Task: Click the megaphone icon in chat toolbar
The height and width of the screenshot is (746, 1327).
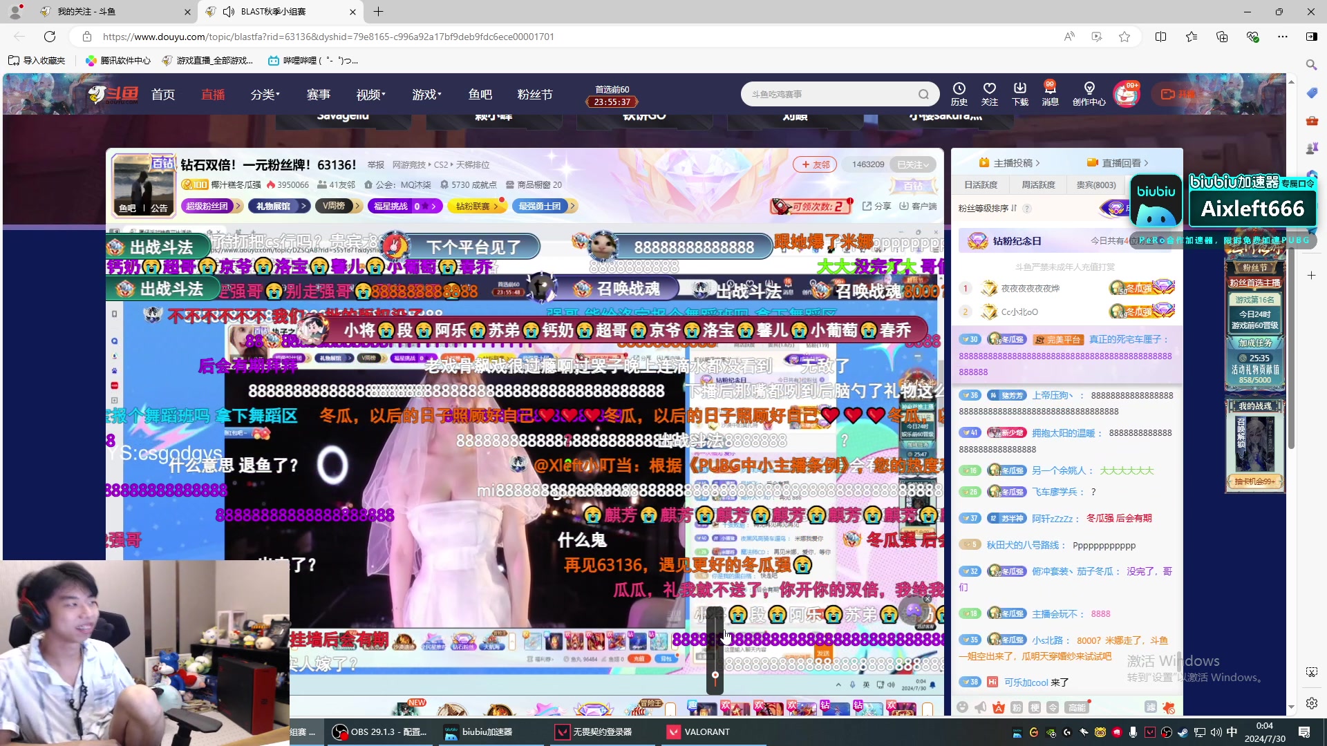Action: click(981, 707)
